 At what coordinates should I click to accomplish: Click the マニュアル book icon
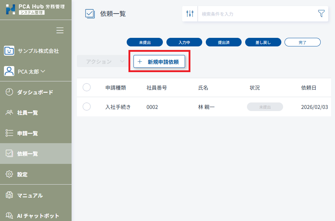click(9, 195)
